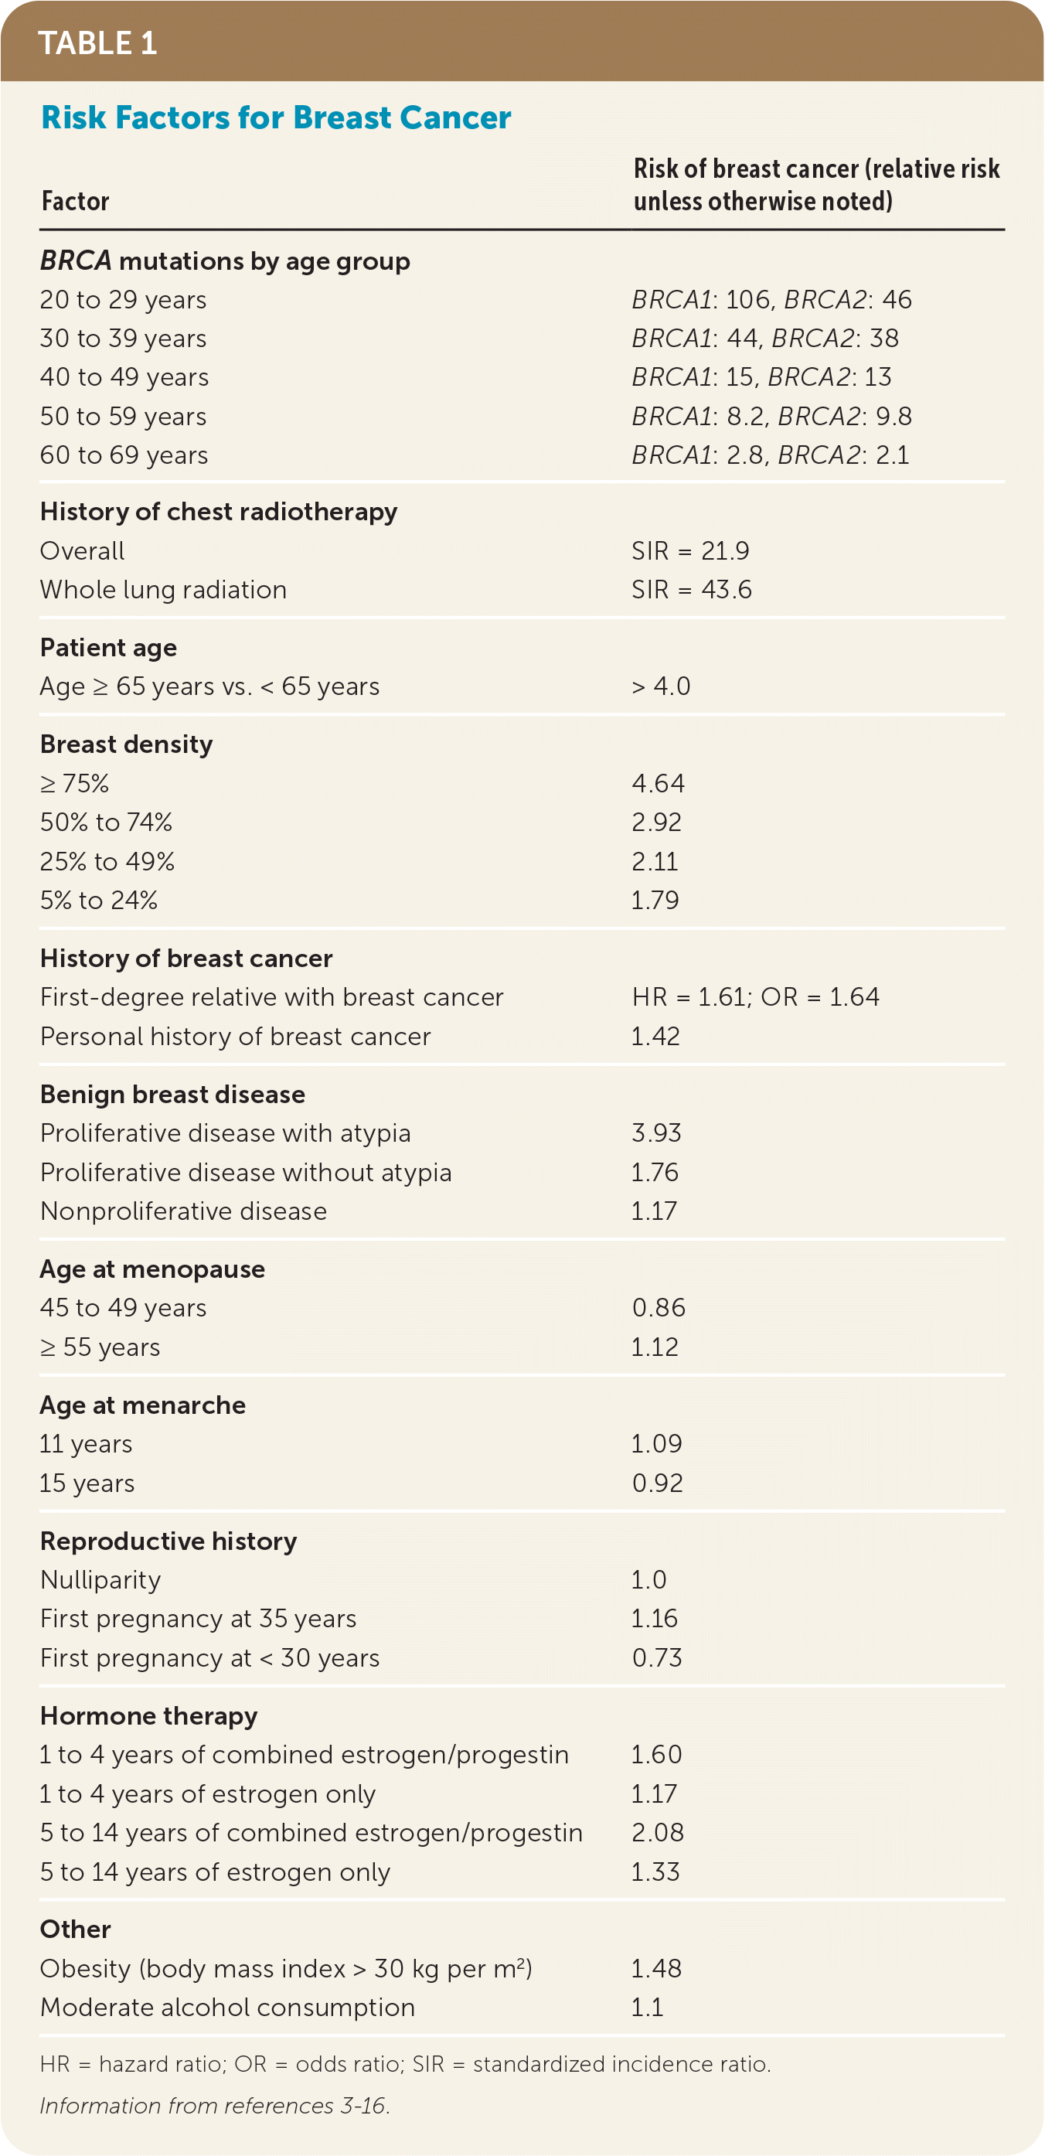Click the Factor column header
Viewport: 1045px width, 2156px height.
(x=75, y=202)
